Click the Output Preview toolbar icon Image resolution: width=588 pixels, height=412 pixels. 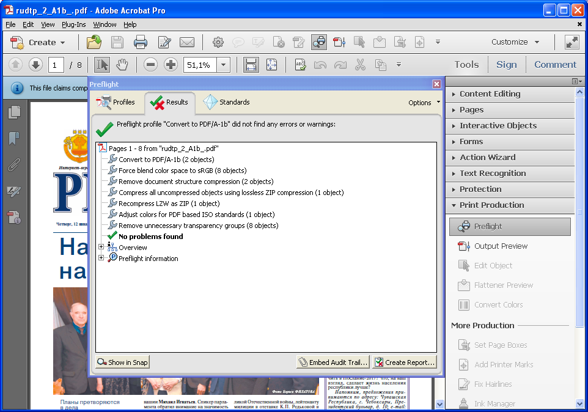[x=339, y=42]
